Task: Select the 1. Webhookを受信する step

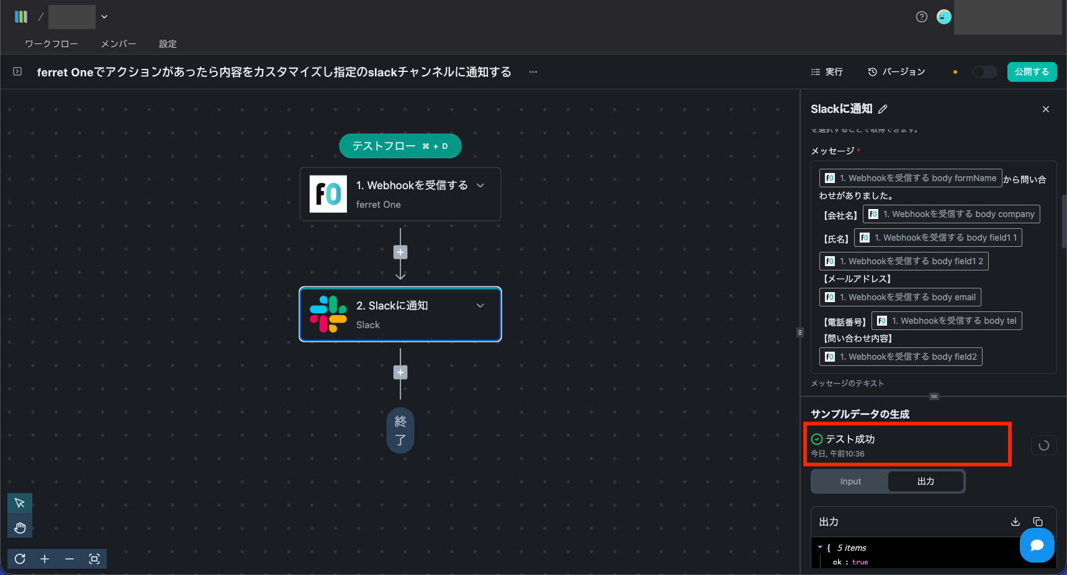Action: 400,194
